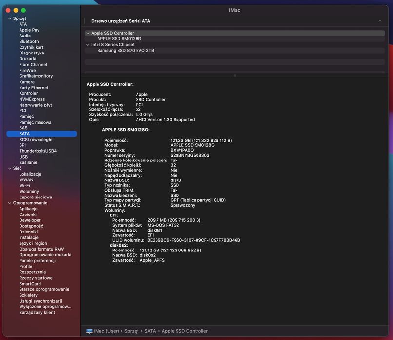Select Oprogramowanie drukarki item
The image size is (393, 340).
(45, 255)
